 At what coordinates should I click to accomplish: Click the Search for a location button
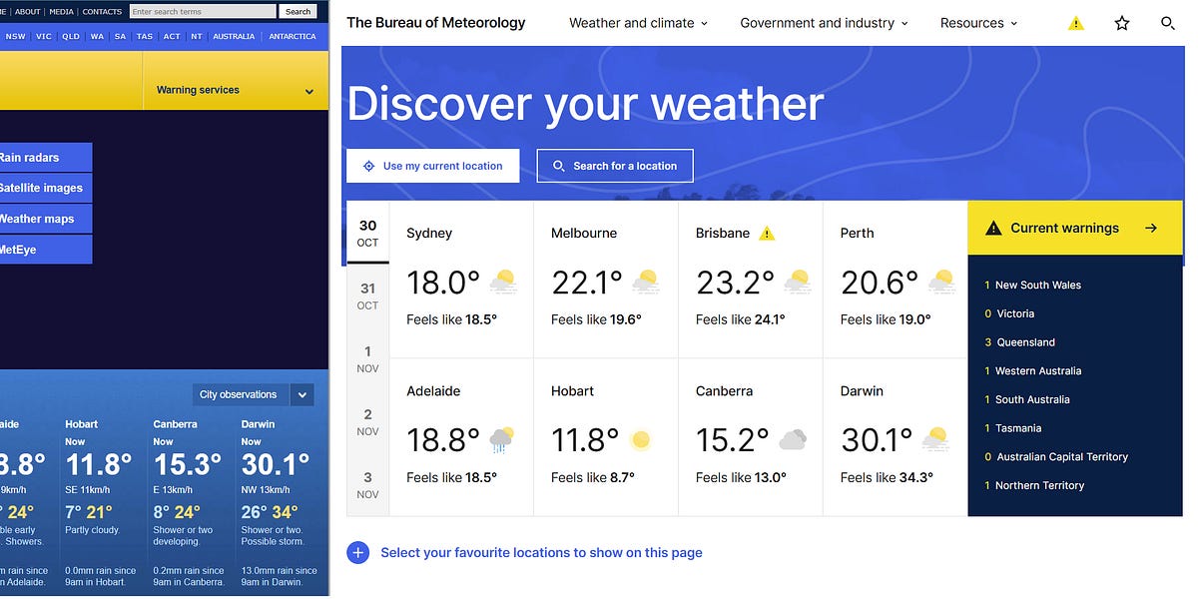click(614, 166)
